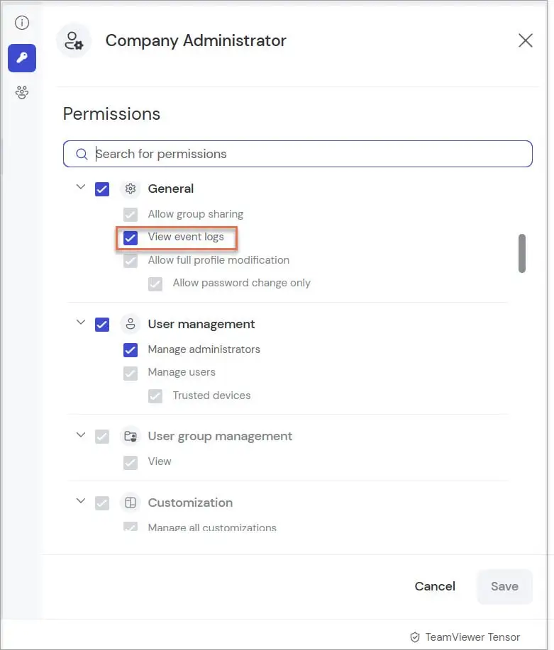Open the user groups sidebar icon

(22, 92)
